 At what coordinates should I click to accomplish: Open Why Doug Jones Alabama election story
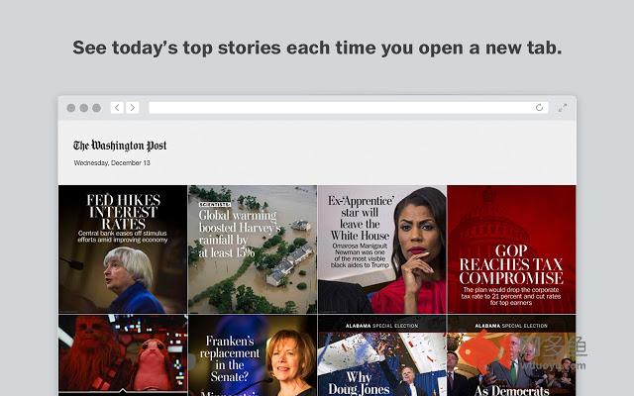click(381, 355)
